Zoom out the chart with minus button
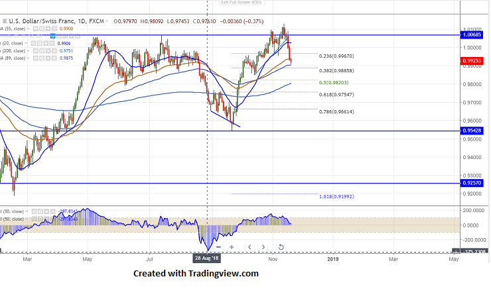This screenshot has height=289, width=491. (218, 247)
